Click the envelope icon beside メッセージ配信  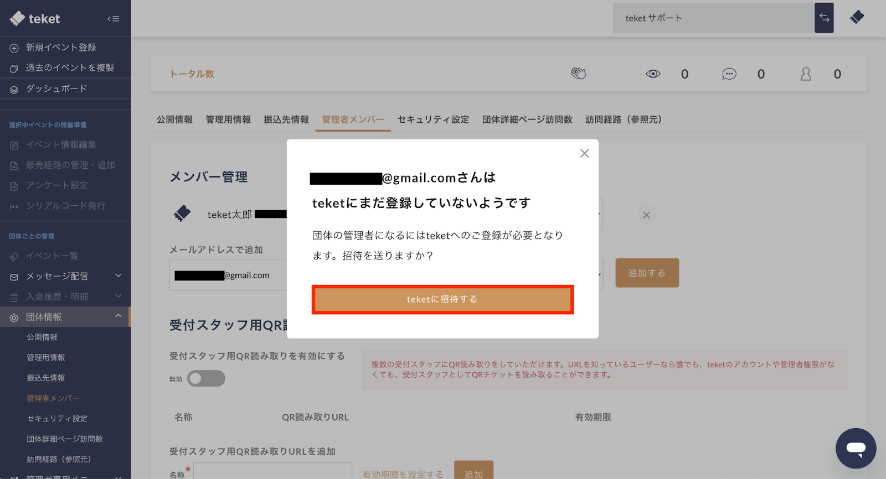coord(14,277)
